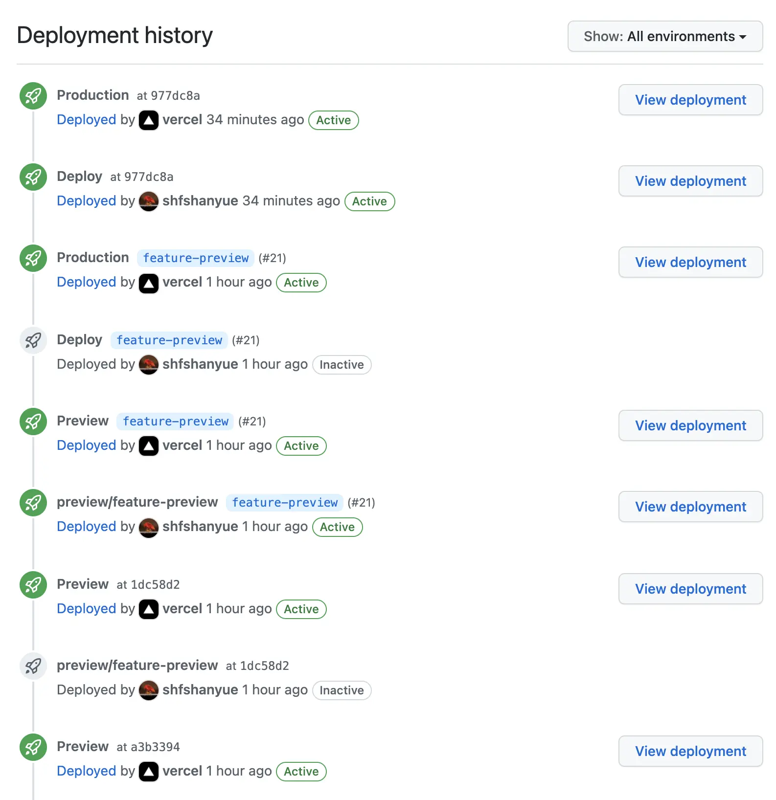Image resolution: width=776 pixels, height=800 pixels.
Task: Open Deployed link in Preview a3b3394 row
Action: [87, 771]
